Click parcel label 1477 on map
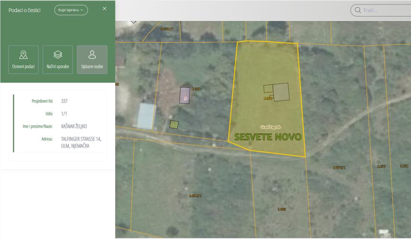Viewport: 411px width, 239px height. [x=382, y=166]
